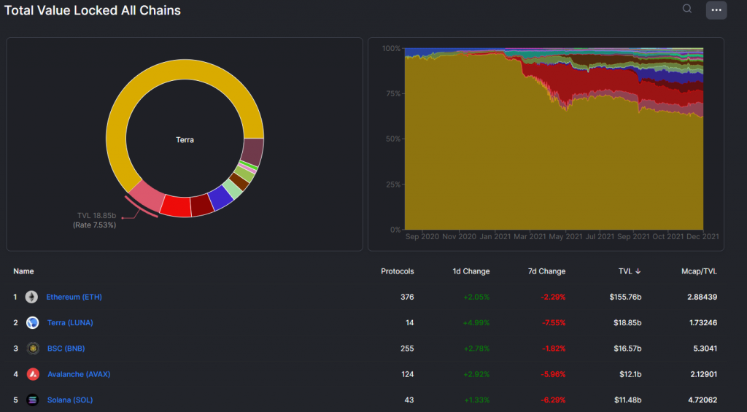The height and width of the screenshot is (412, 747).
Task: Click the Ethereum chain logo icon
Action: click(x=31, y=297)
